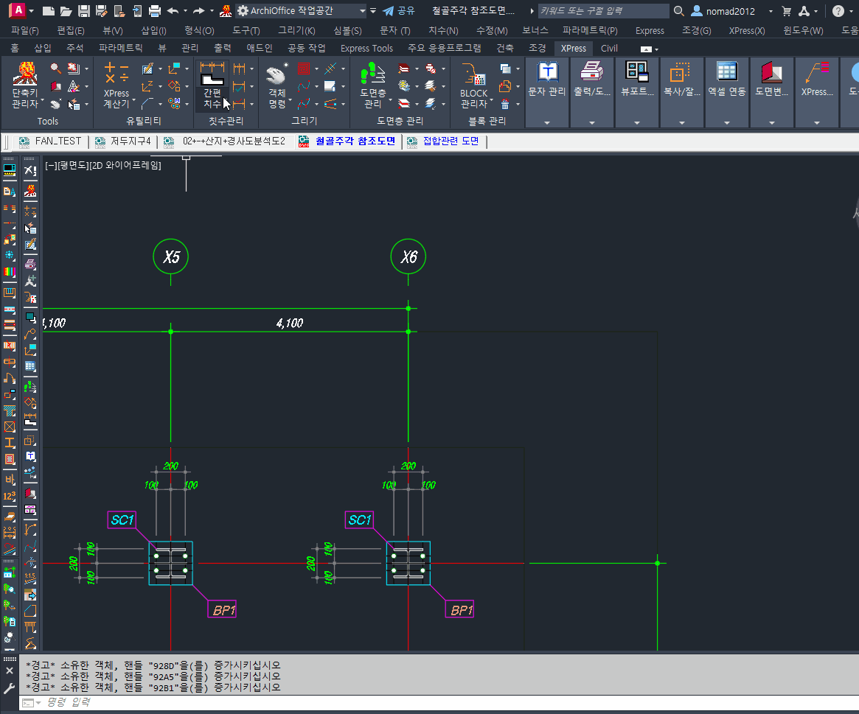Click the nomad2012 account button
The width and height of the screenshot is (859, 714).
coord(723,11)
